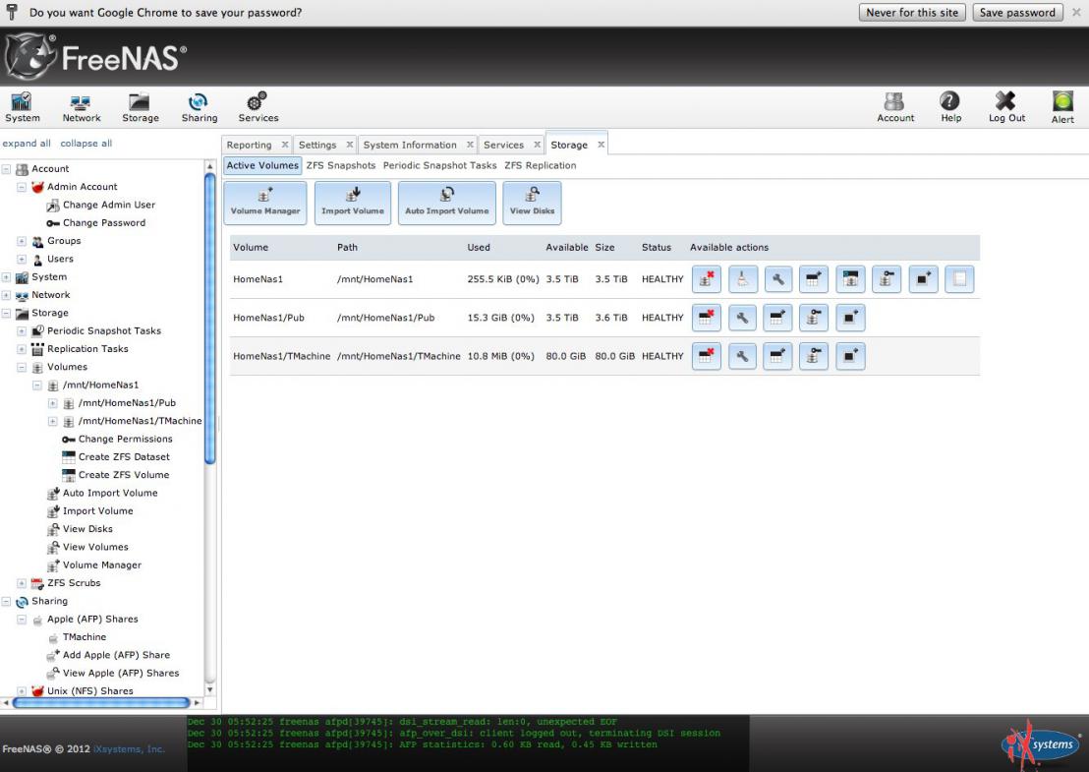Image resolution: width=1089 pixels, height=772 pixels.
Task: Open the Help icon
Action: (x=950, y=108)
